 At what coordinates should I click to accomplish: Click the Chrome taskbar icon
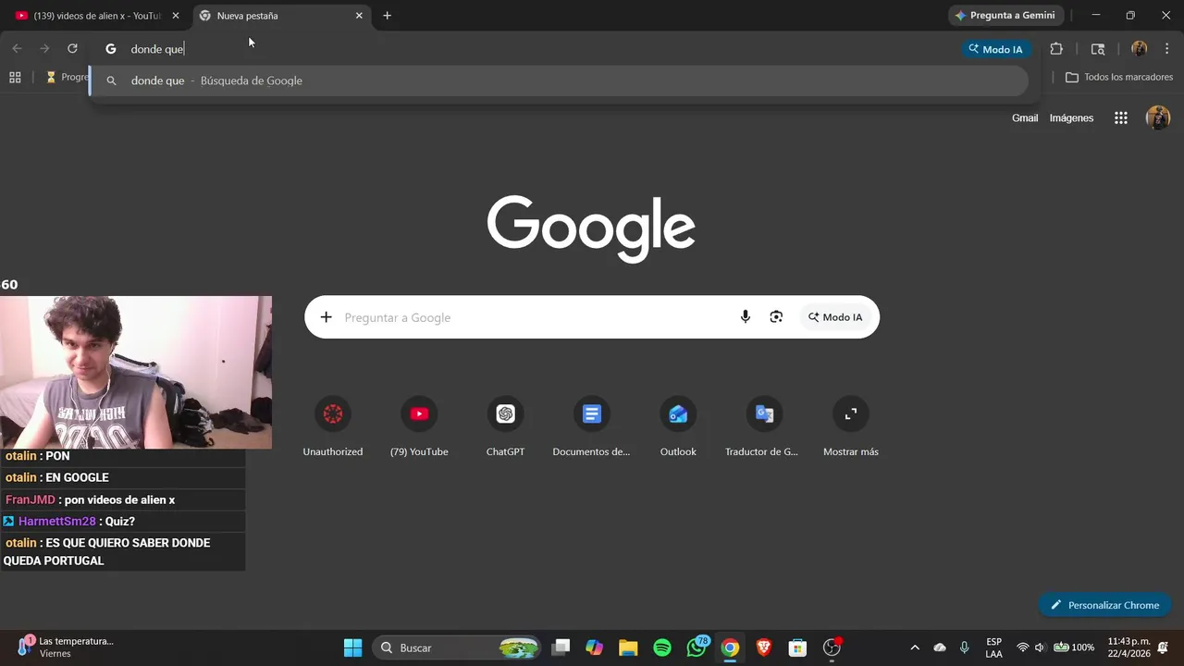pos(730,647)
